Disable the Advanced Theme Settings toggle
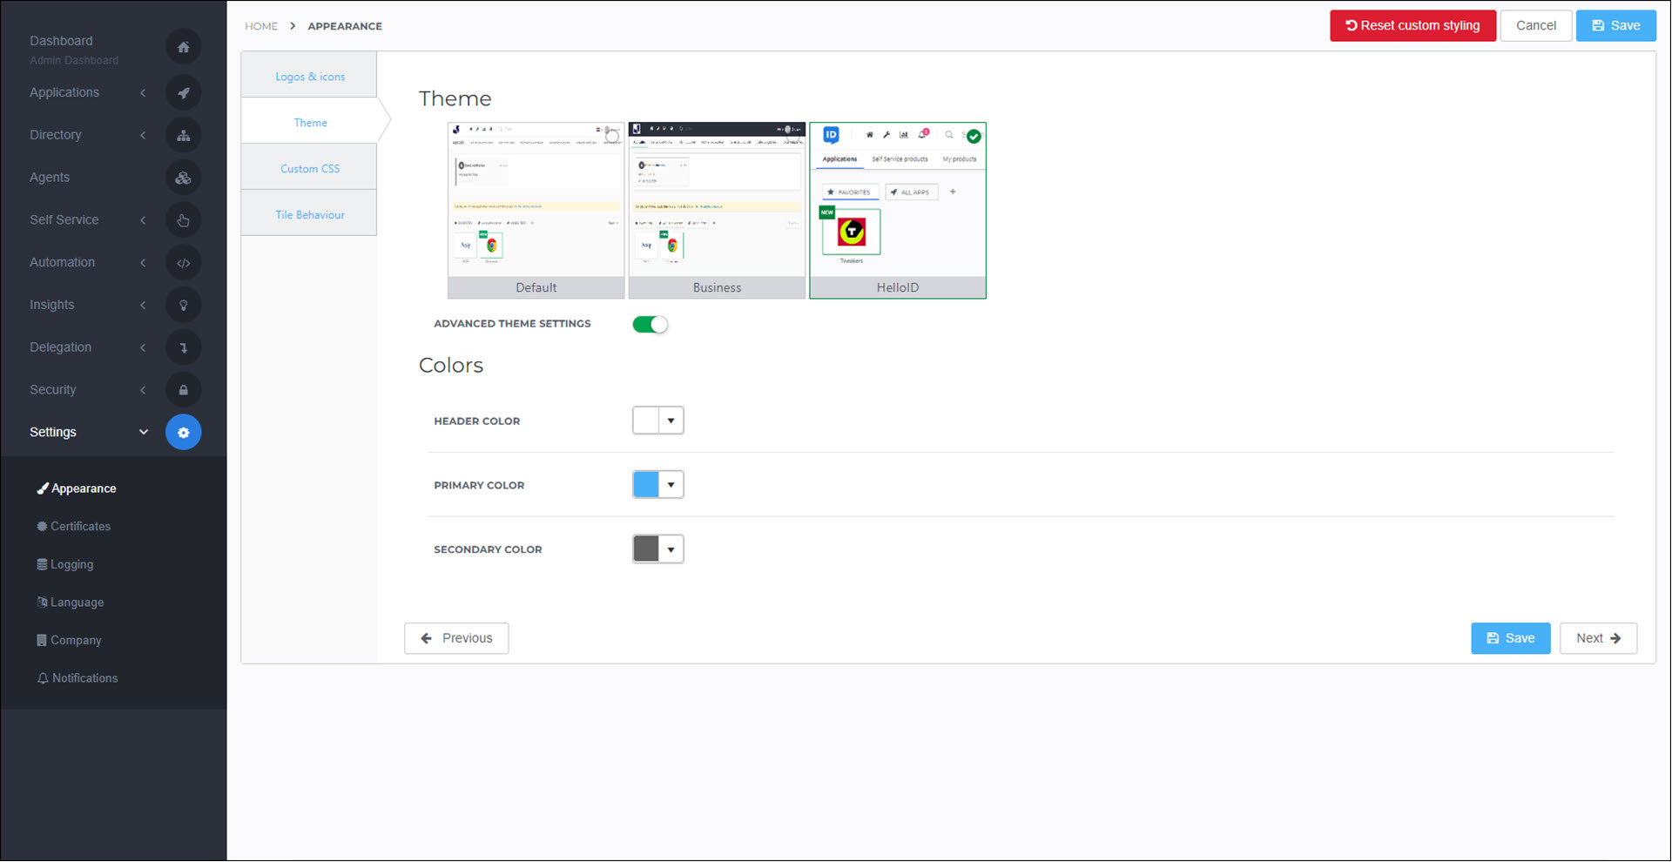Screen dimensions: 1672x862 pos(650,325)
